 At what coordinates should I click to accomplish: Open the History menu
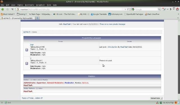click(20, 5)
